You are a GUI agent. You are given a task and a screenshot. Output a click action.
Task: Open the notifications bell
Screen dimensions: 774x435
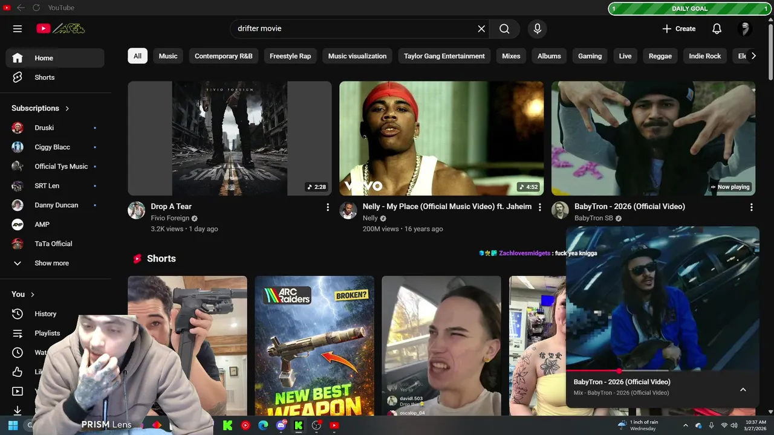point(717,28)
